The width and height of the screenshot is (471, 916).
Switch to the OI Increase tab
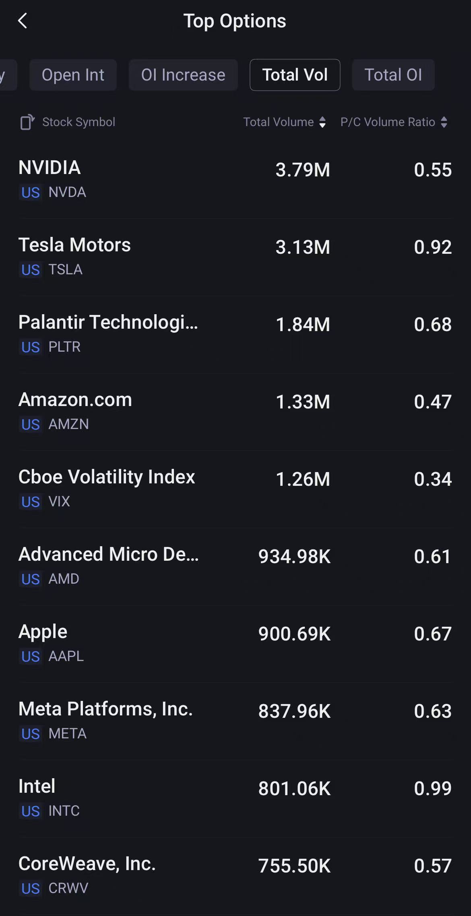(x=183, y=75)
